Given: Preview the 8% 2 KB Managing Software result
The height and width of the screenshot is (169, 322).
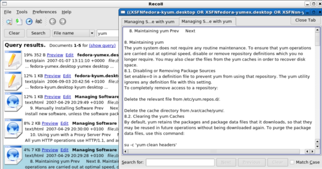Looking at the screenshot, I should 50,123.
